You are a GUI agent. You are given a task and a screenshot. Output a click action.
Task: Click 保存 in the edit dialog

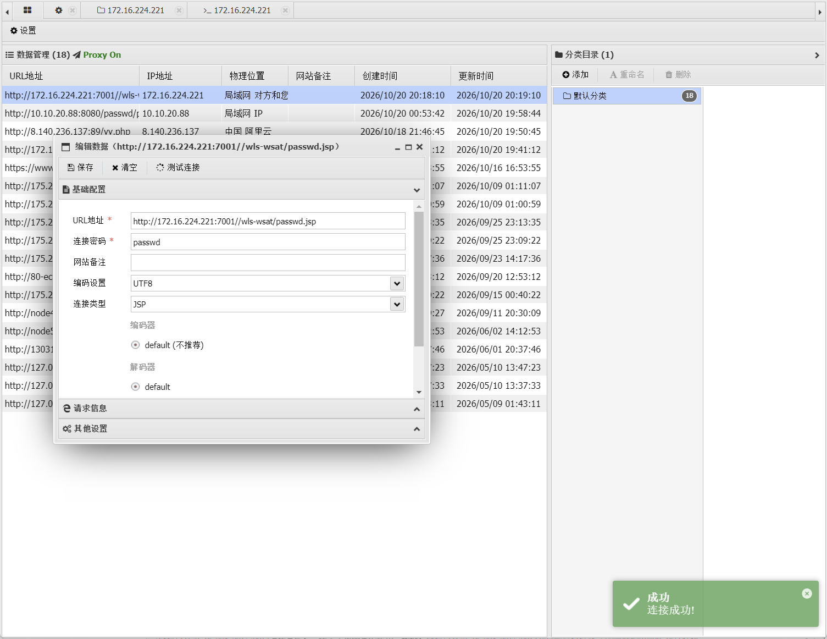[80, 168]
